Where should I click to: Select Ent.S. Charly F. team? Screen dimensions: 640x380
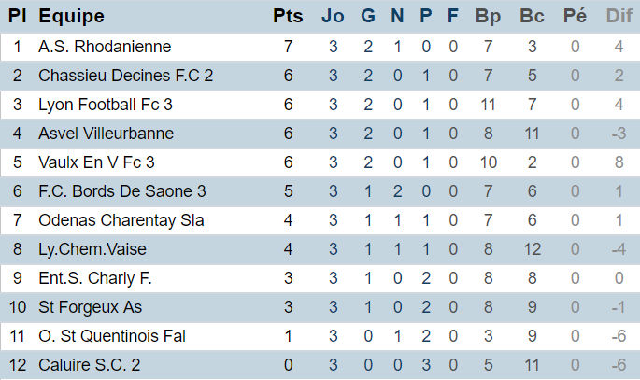click(94, 278)
